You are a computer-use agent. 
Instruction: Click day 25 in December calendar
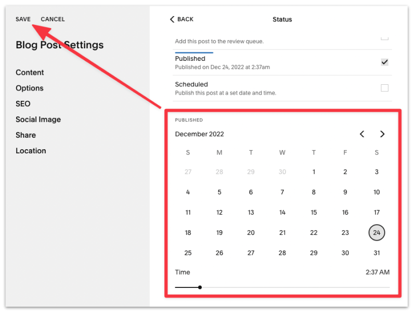188,253
